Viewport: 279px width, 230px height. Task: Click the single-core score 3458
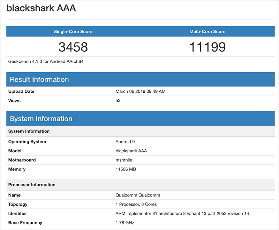click(73, 47)
